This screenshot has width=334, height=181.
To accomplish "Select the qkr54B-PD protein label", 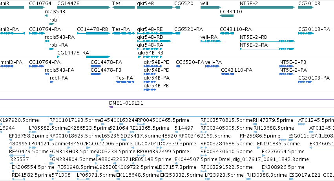I will tap(157, 70).
